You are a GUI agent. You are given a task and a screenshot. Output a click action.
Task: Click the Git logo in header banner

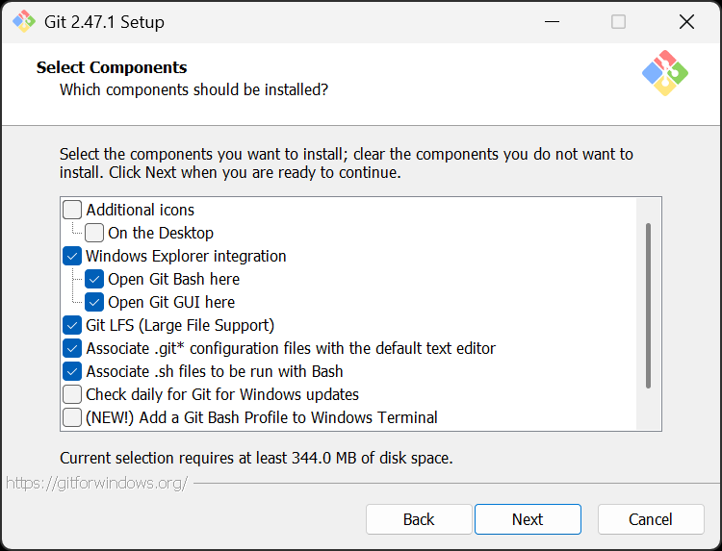[x=665, y=73]
